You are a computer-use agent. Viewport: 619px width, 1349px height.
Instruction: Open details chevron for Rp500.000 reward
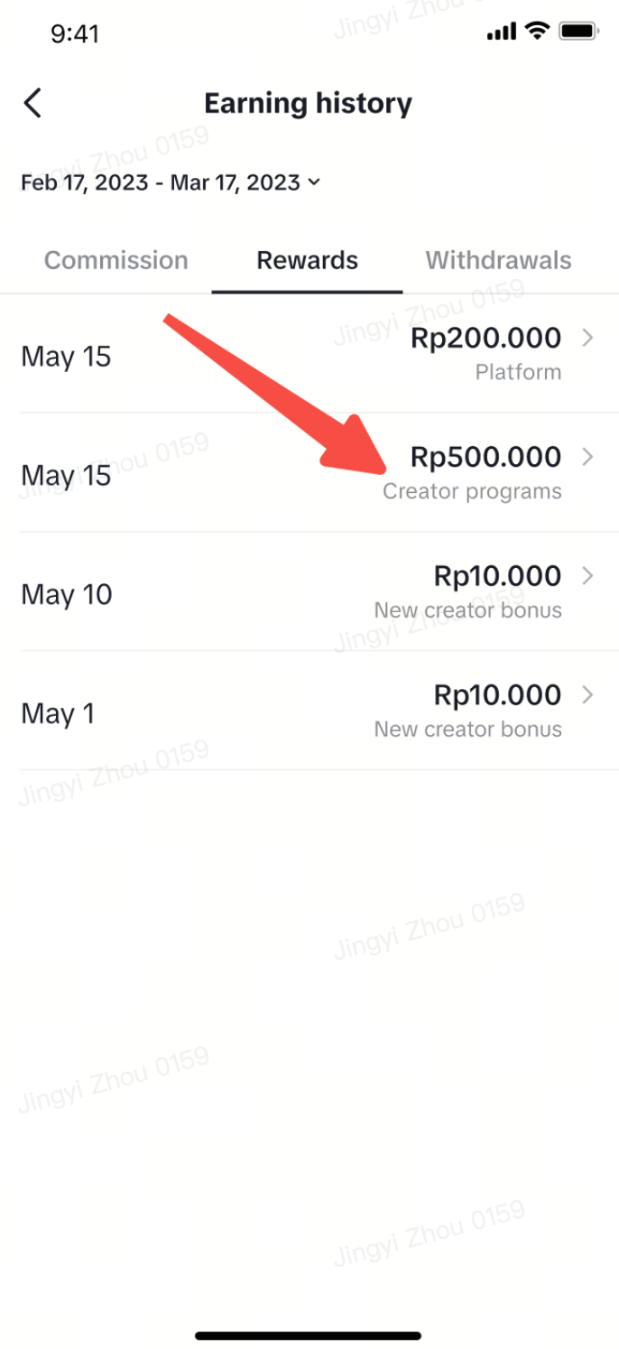coord(587,457)
